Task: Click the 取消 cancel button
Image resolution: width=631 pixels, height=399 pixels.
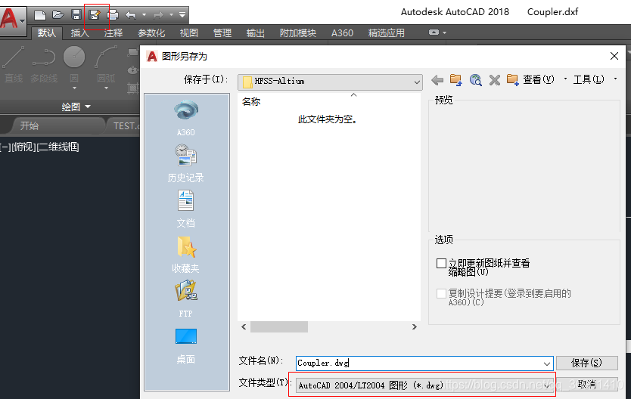Action: click(x=586, y=385)
